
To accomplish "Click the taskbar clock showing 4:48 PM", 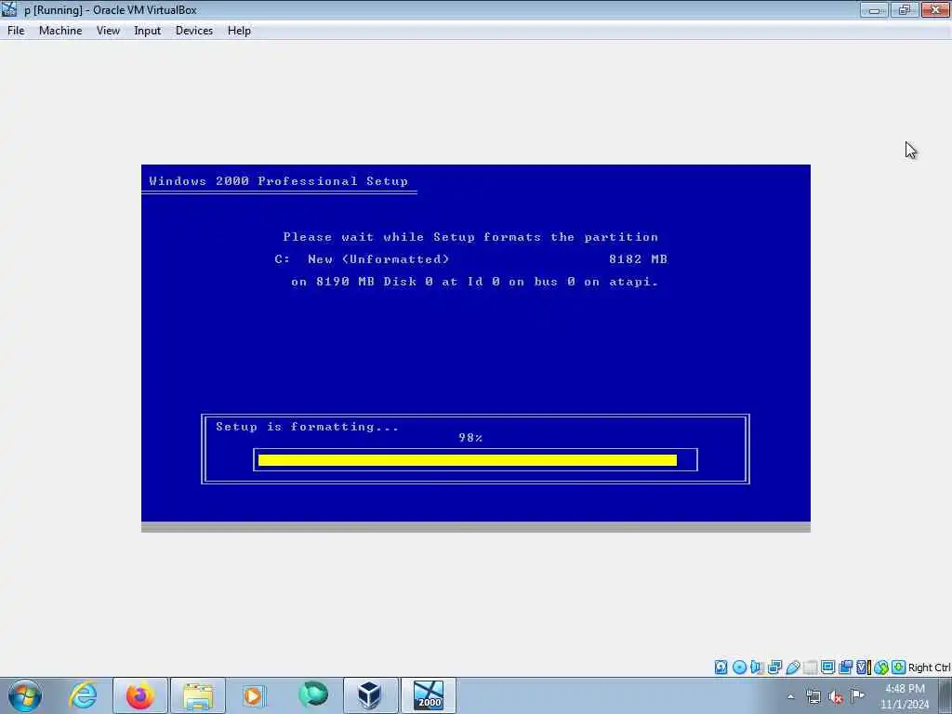I will pyautogui.click(x=905, y=695).
